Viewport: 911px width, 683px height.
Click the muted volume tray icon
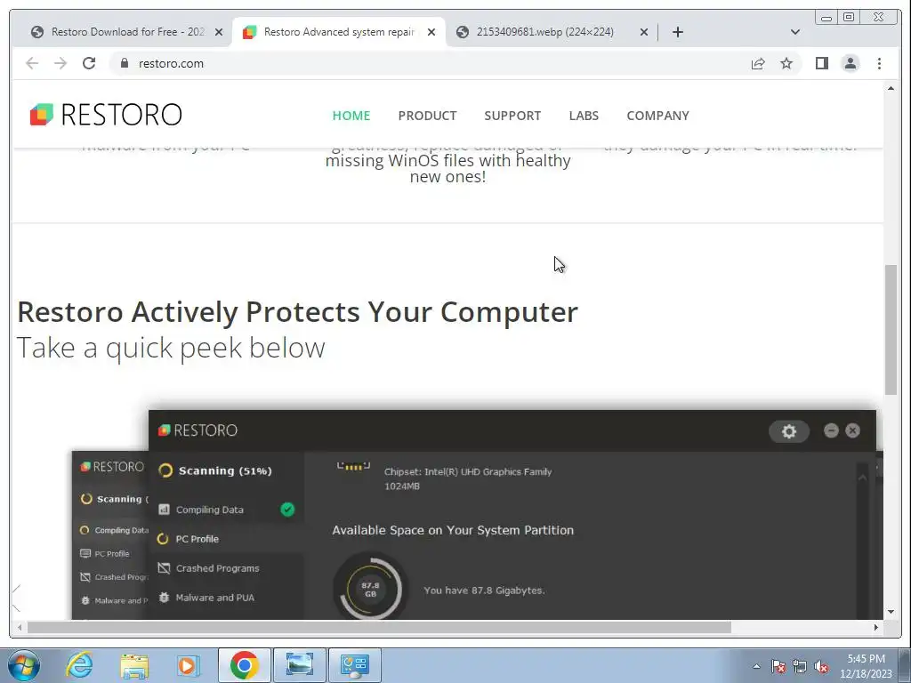(x=821, y=666)
